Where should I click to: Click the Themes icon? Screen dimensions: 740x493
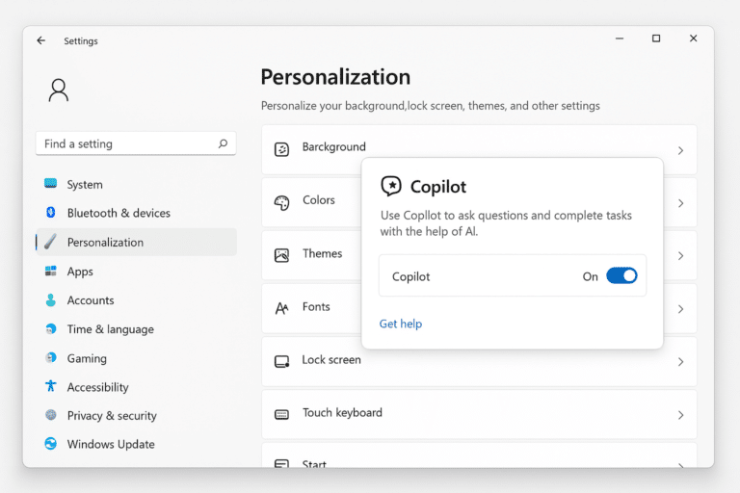(281, 255)
